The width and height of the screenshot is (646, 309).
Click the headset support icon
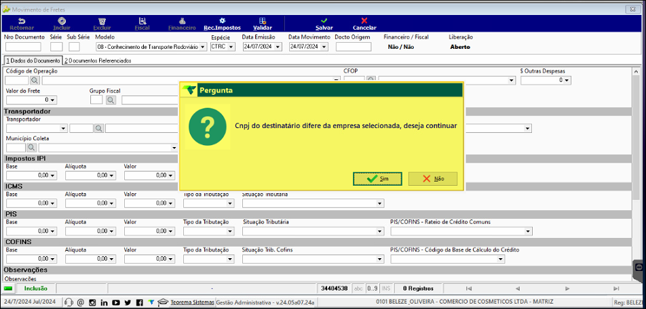coord(69,303)
